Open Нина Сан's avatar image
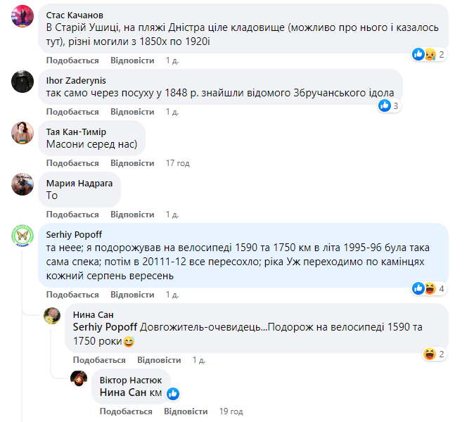 click(x=53, y=315)
